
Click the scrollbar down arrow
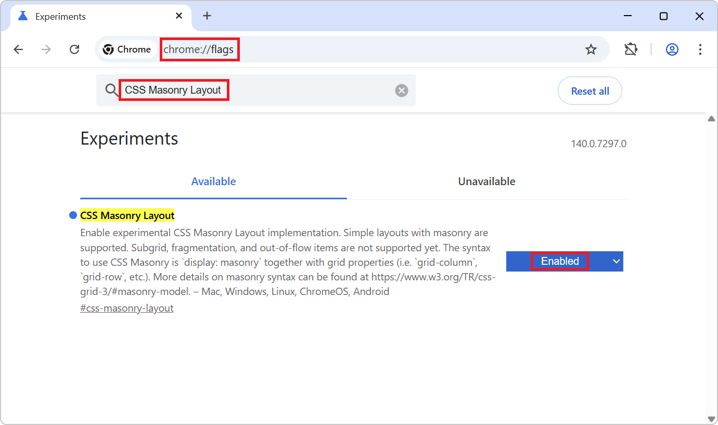711,418
